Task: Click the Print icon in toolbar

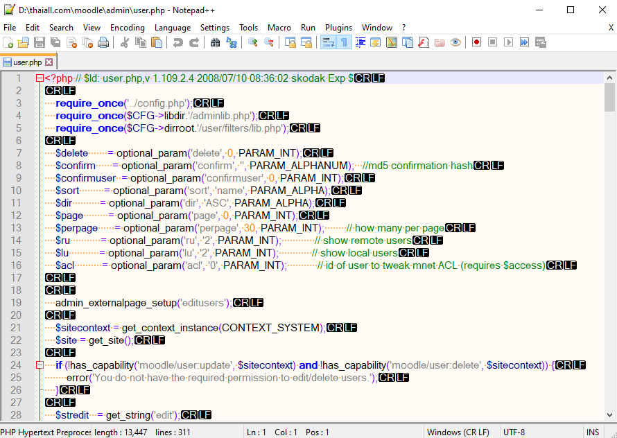Action: (x=103, y=42)
